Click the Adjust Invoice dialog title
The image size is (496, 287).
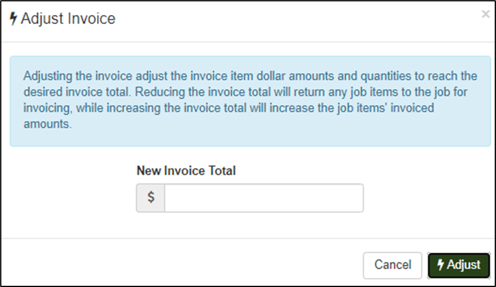point(67,19)
